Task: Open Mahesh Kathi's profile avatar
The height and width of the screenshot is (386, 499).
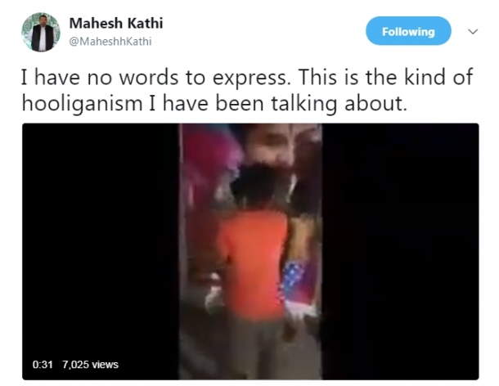Action: pyautogui.click(x=41, y=32)
